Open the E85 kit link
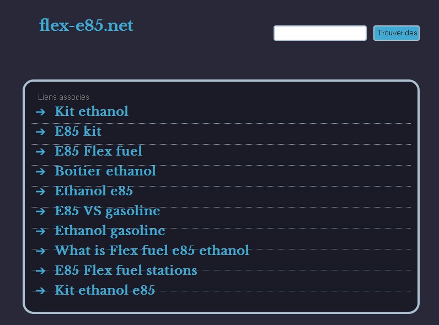The height and width of the screenshot is (325, 439). 78,131
